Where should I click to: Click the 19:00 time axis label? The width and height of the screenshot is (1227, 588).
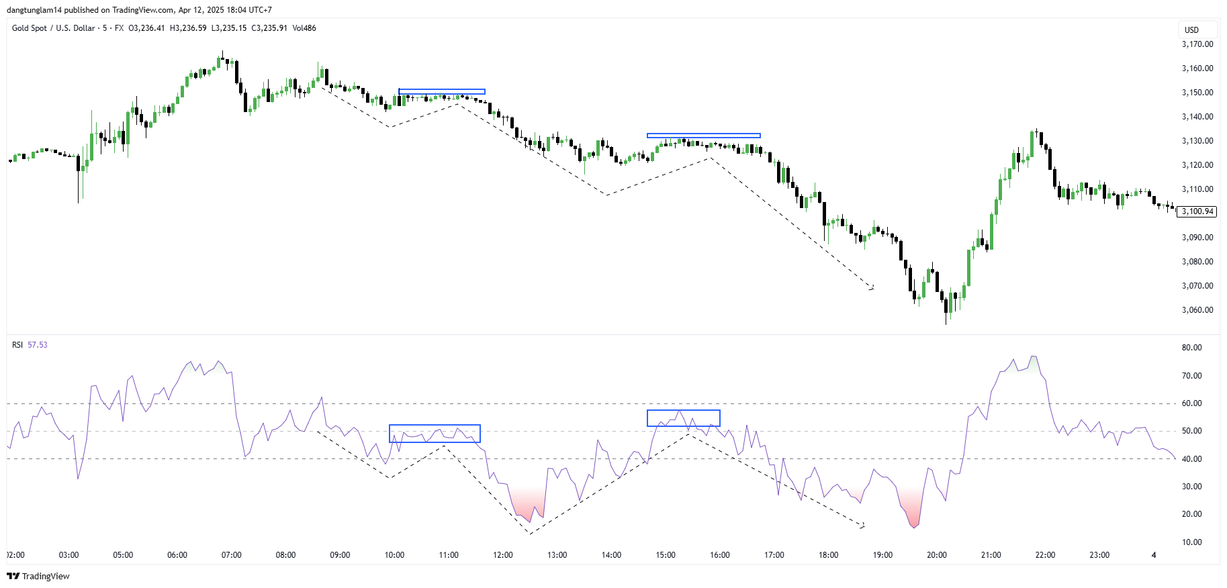pos(882,555)
